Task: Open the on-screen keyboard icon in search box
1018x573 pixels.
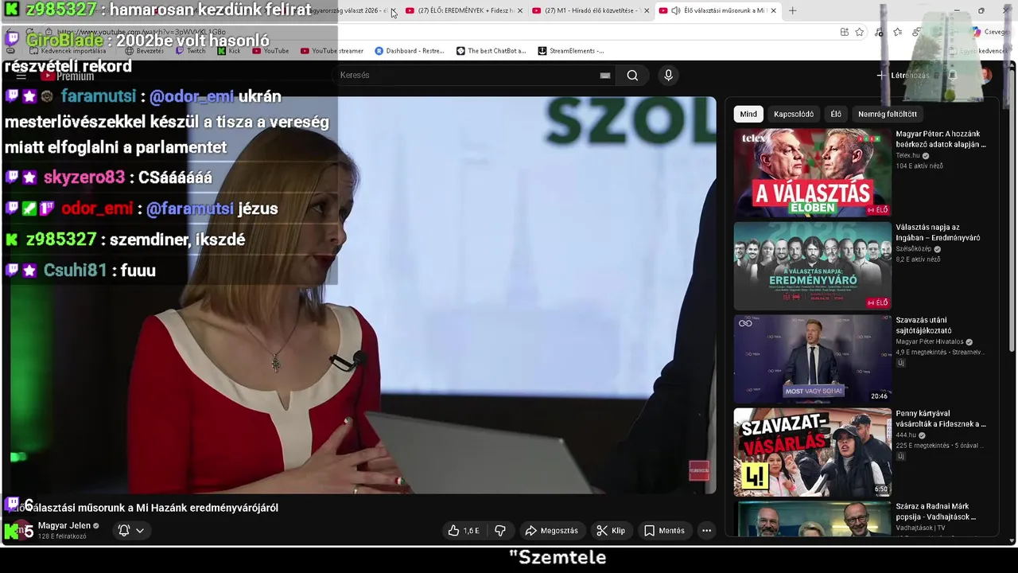Action: coord(605,75)
